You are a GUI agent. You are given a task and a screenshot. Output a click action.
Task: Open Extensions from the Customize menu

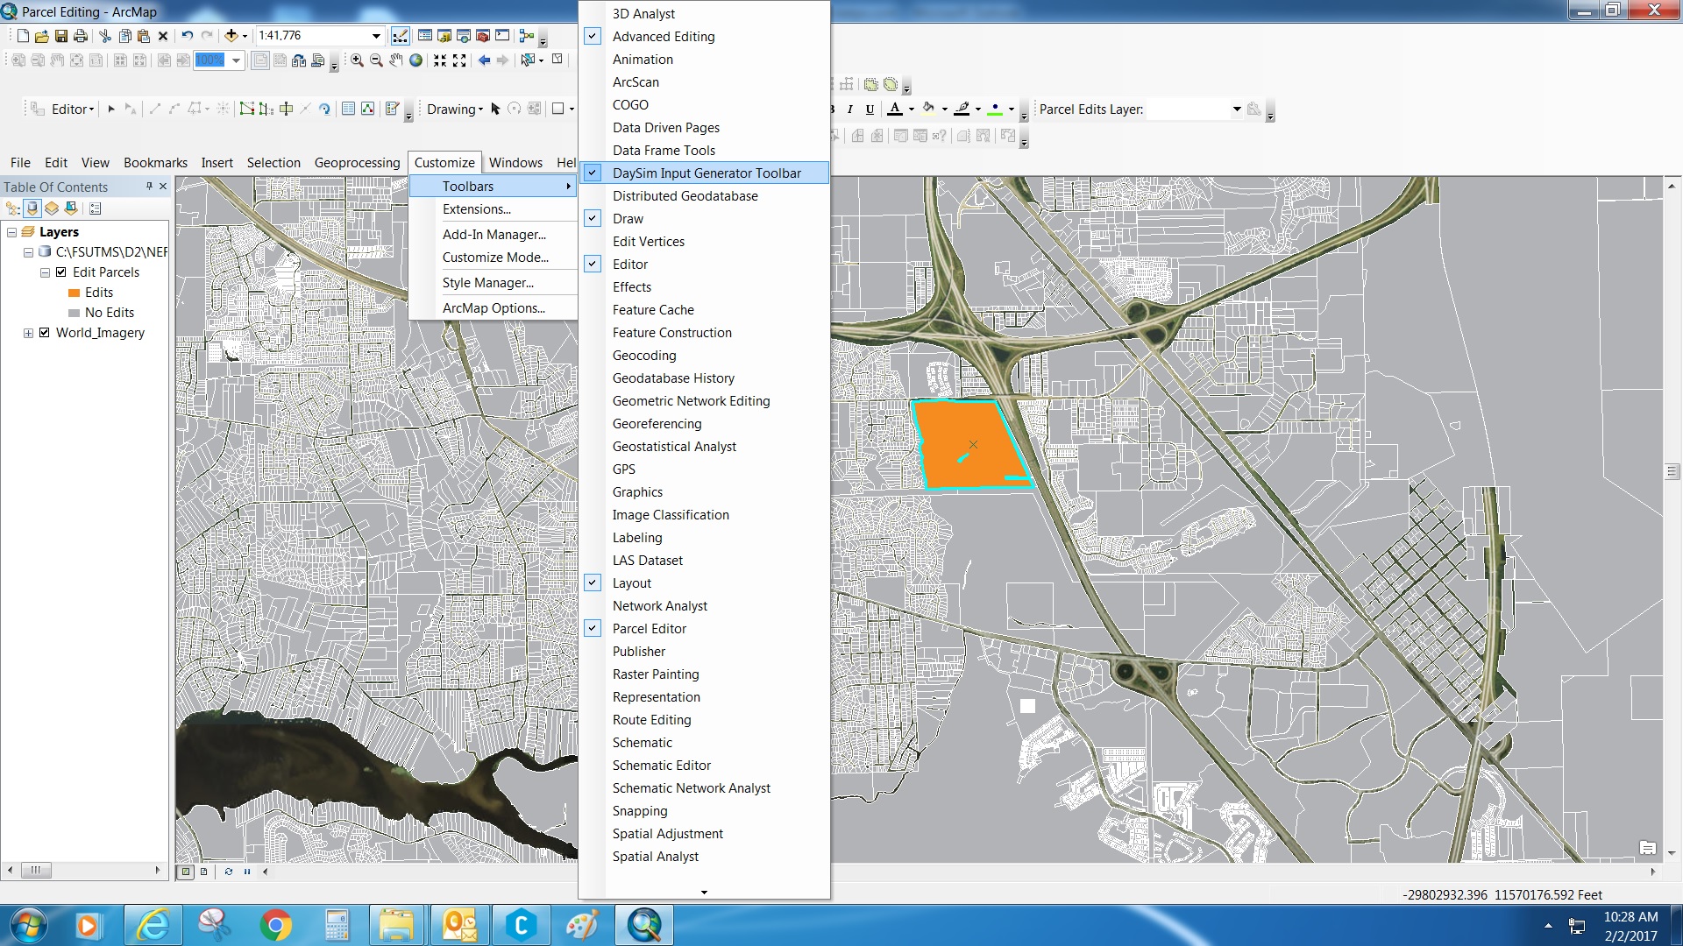(476, 209)
